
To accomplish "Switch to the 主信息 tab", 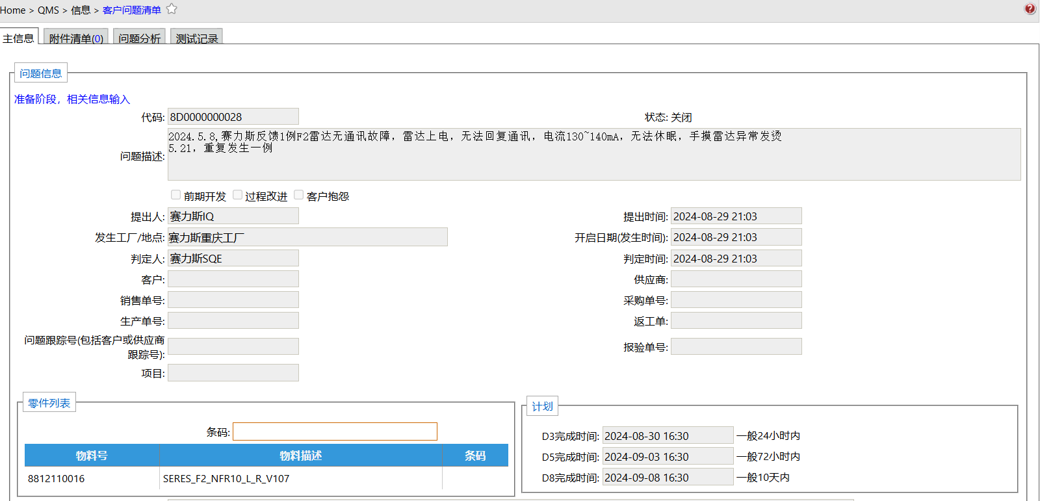I will pos(19,38).
